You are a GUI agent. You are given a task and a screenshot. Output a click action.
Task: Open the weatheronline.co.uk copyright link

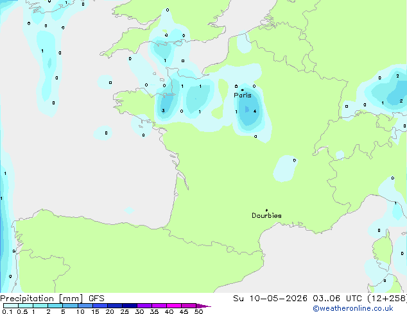coord(353,308)
